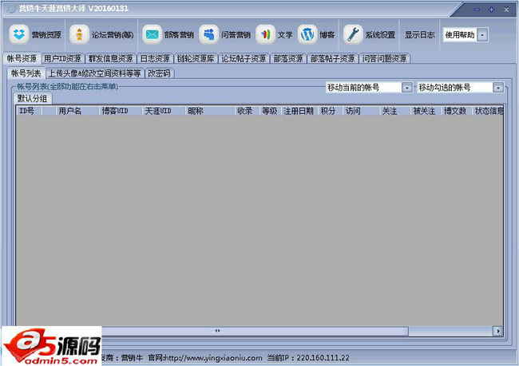The image size is (519, 366).
Task: Open the 问答营销 Q&A marketing icon
Action: [x=209, y=34]
